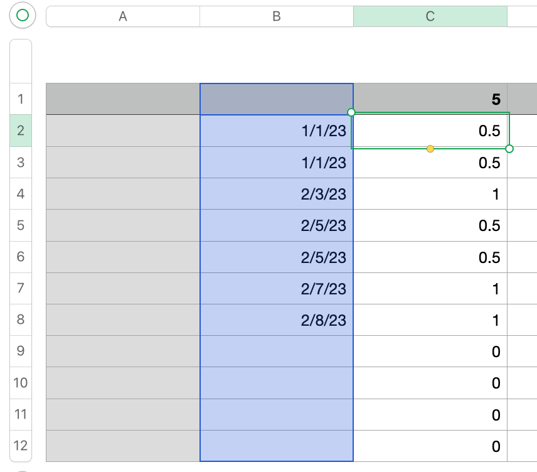Image resolution: width=537 pixels, height=472 pixels.
Task: Click the cell with date 2/8/23
Action: click(x=277, y=320)
